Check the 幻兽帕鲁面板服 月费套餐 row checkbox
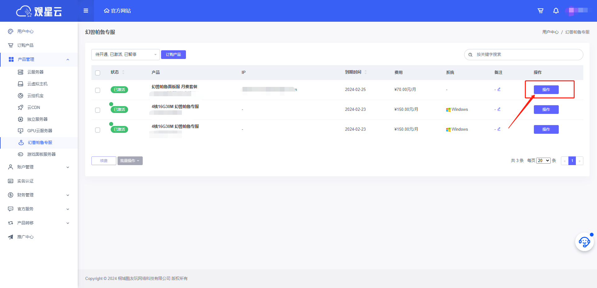Viewport: 597px width, 288px height. 98,90
